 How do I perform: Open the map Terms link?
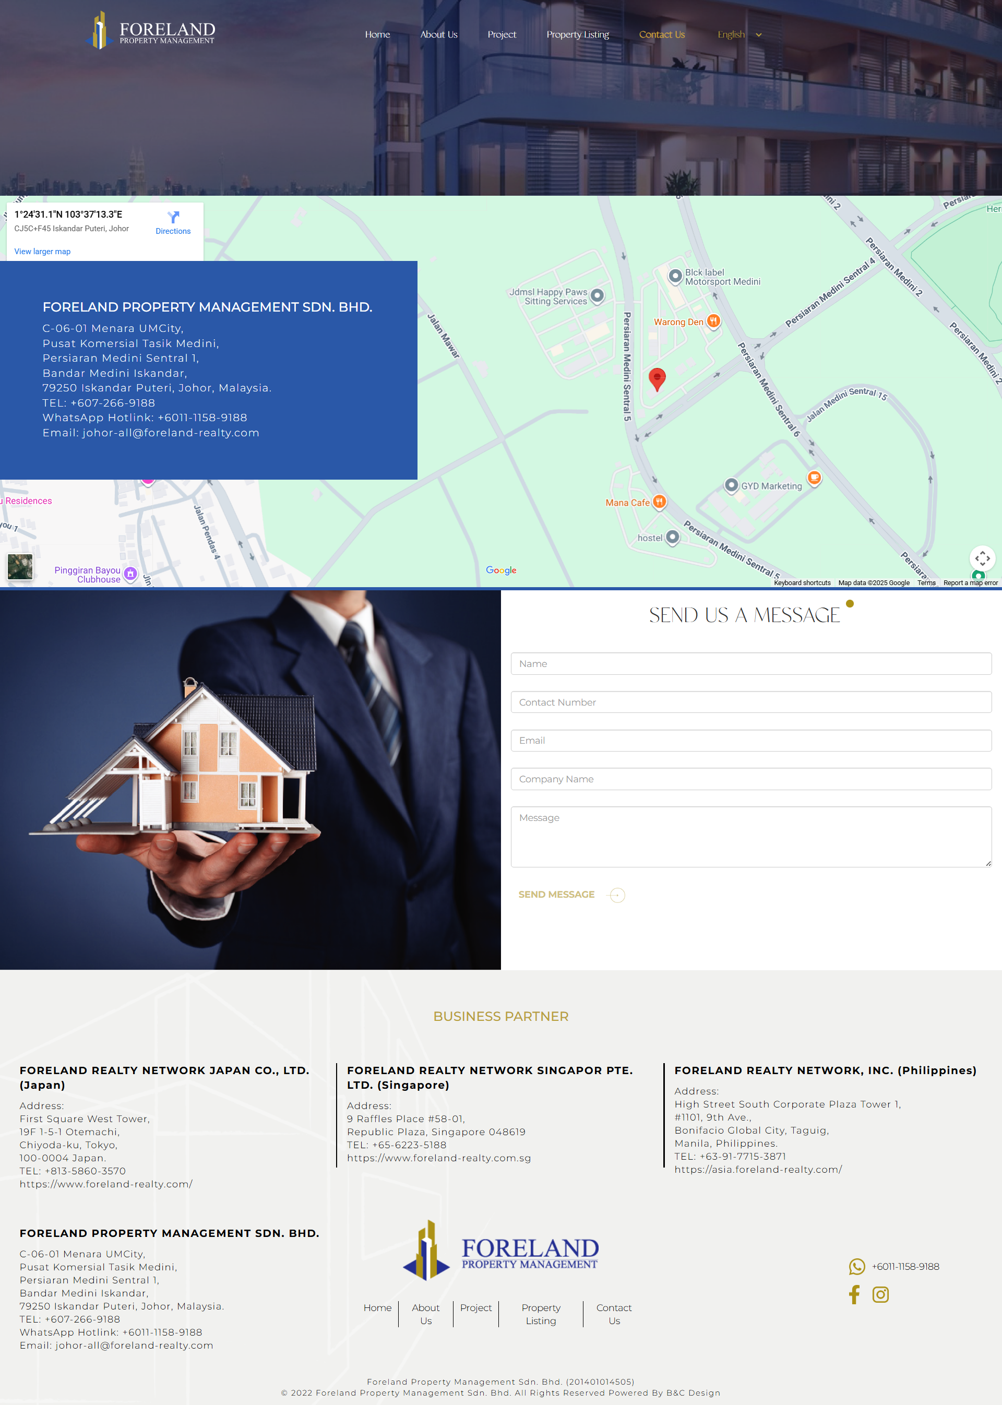click(x=926, y=582)
